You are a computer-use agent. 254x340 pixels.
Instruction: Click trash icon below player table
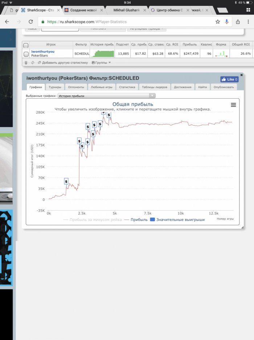click(x=26, y=63)
